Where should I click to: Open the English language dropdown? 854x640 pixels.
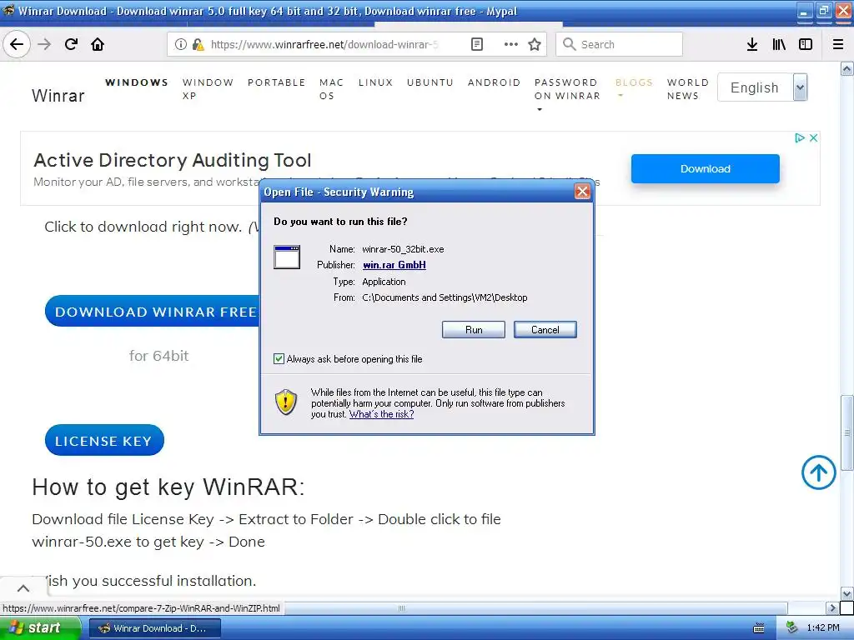[x=762, y=87]
